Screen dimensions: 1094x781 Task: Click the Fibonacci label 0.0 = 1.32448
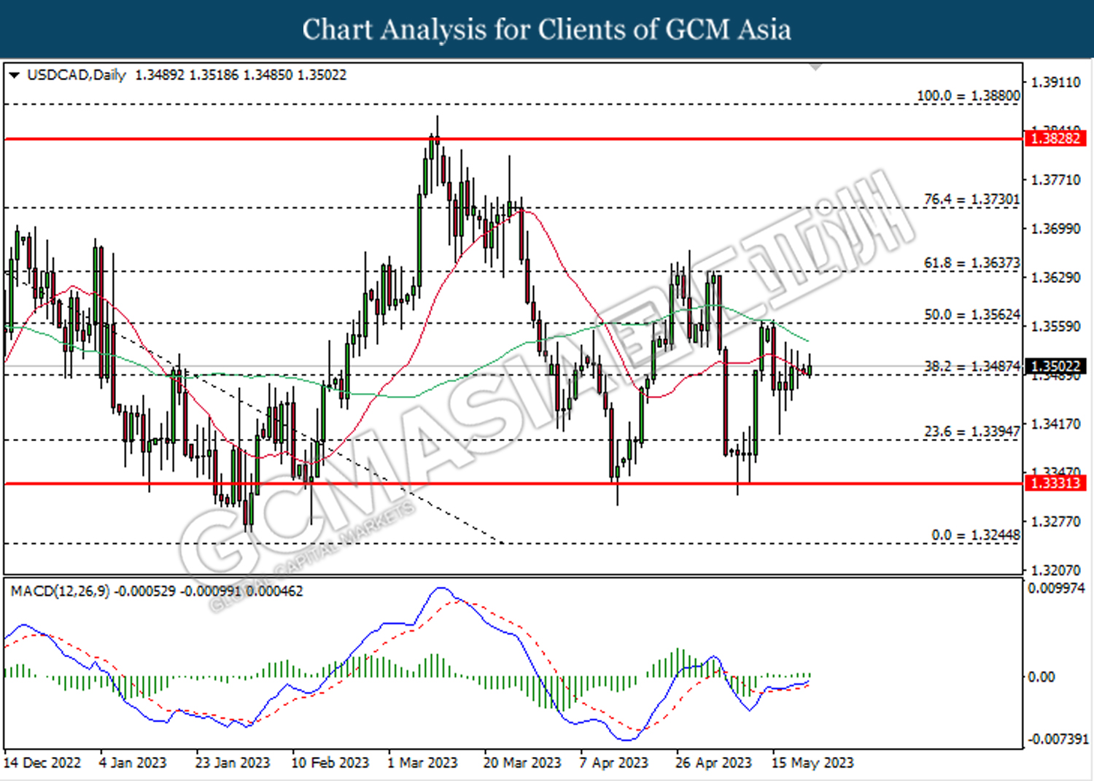coord(976,535)
